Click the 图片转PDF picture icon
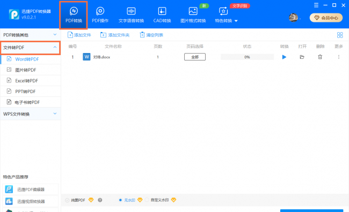This screenshot has width=349, height=212. 9,70
